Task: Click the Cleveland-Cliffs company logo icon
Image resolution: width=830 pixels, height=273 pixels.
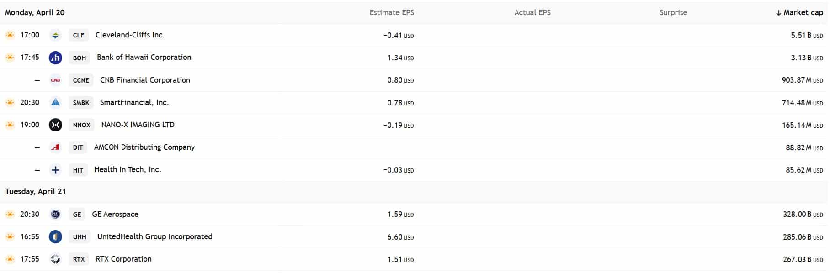Action: pos(55,35)
